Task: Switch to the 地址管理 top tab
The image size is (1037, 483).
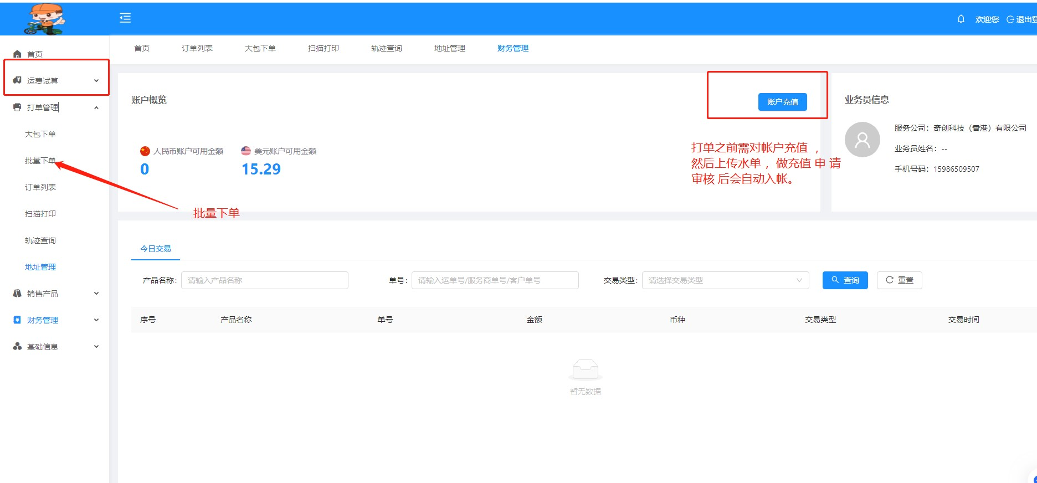Action: [x=450, y=48]
